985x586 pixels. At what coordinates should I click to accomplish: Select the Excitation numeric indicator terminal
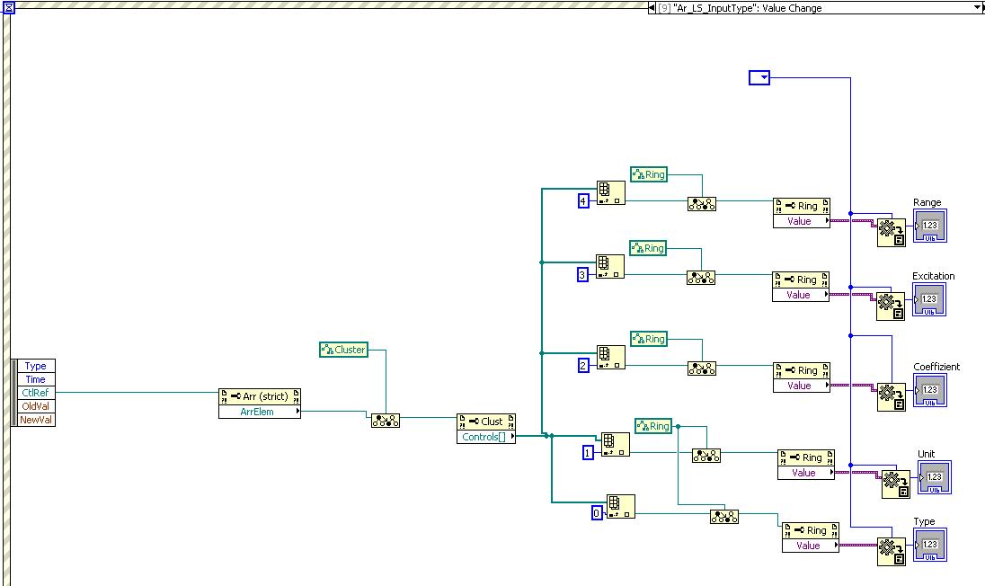(x=929, y=299)
